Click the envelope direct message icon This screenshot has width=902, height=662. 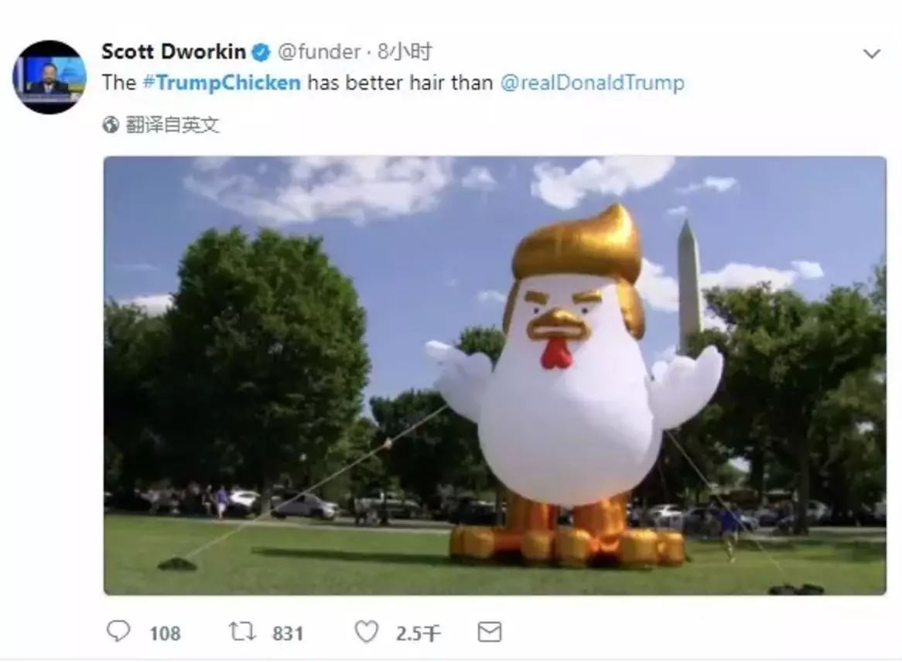(x=490, y=632)
